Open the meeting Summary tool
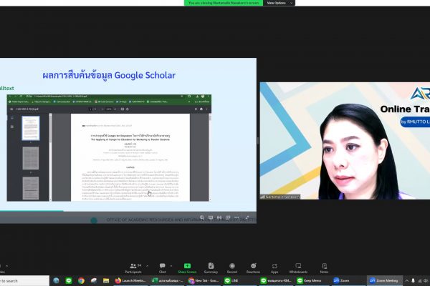The image size is (430, 286). (x=211, y=268)
